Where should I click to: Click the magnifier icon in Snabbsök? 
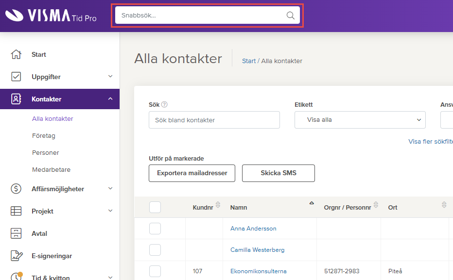click(290, 15)
